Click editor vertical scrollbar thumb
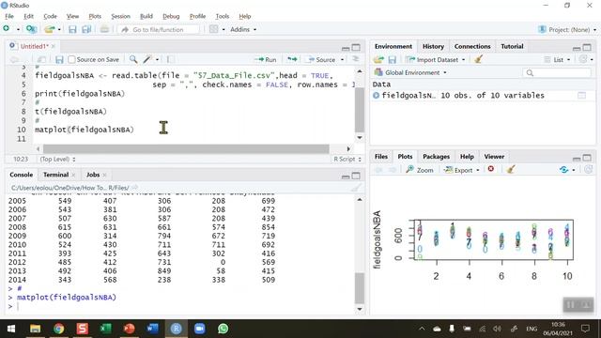 tap(360, 110)
